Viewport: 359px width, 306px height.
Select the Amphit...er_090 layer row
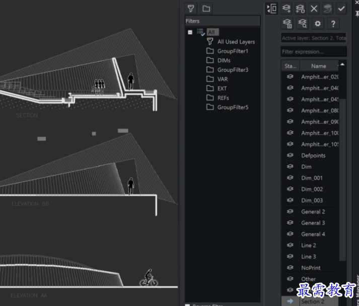[310, 122]
